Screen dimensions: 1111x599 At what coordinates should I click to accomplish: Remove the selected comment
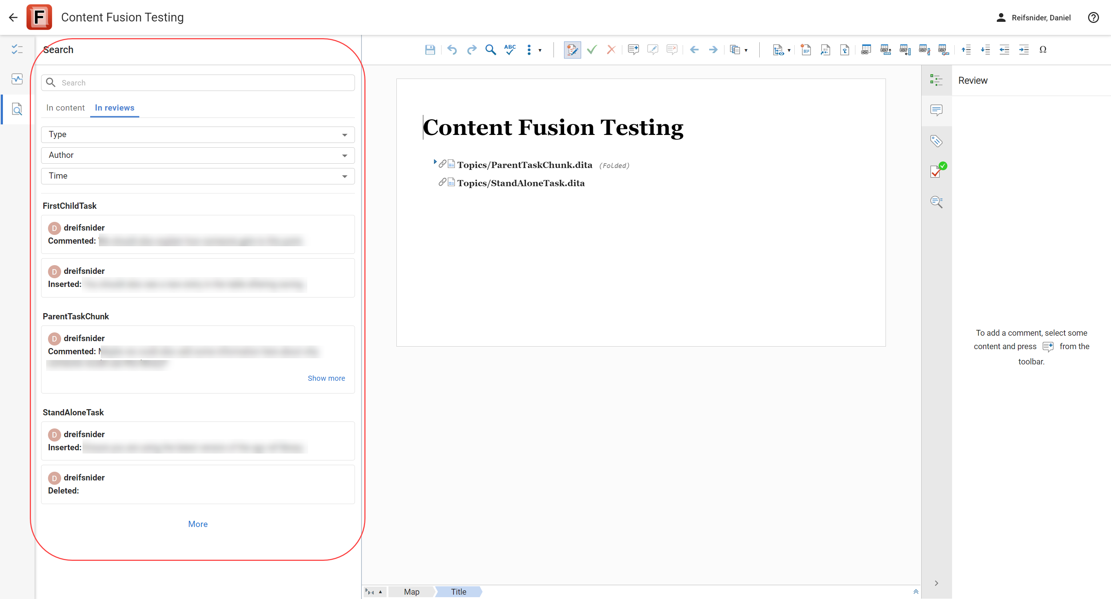point(672,49)
